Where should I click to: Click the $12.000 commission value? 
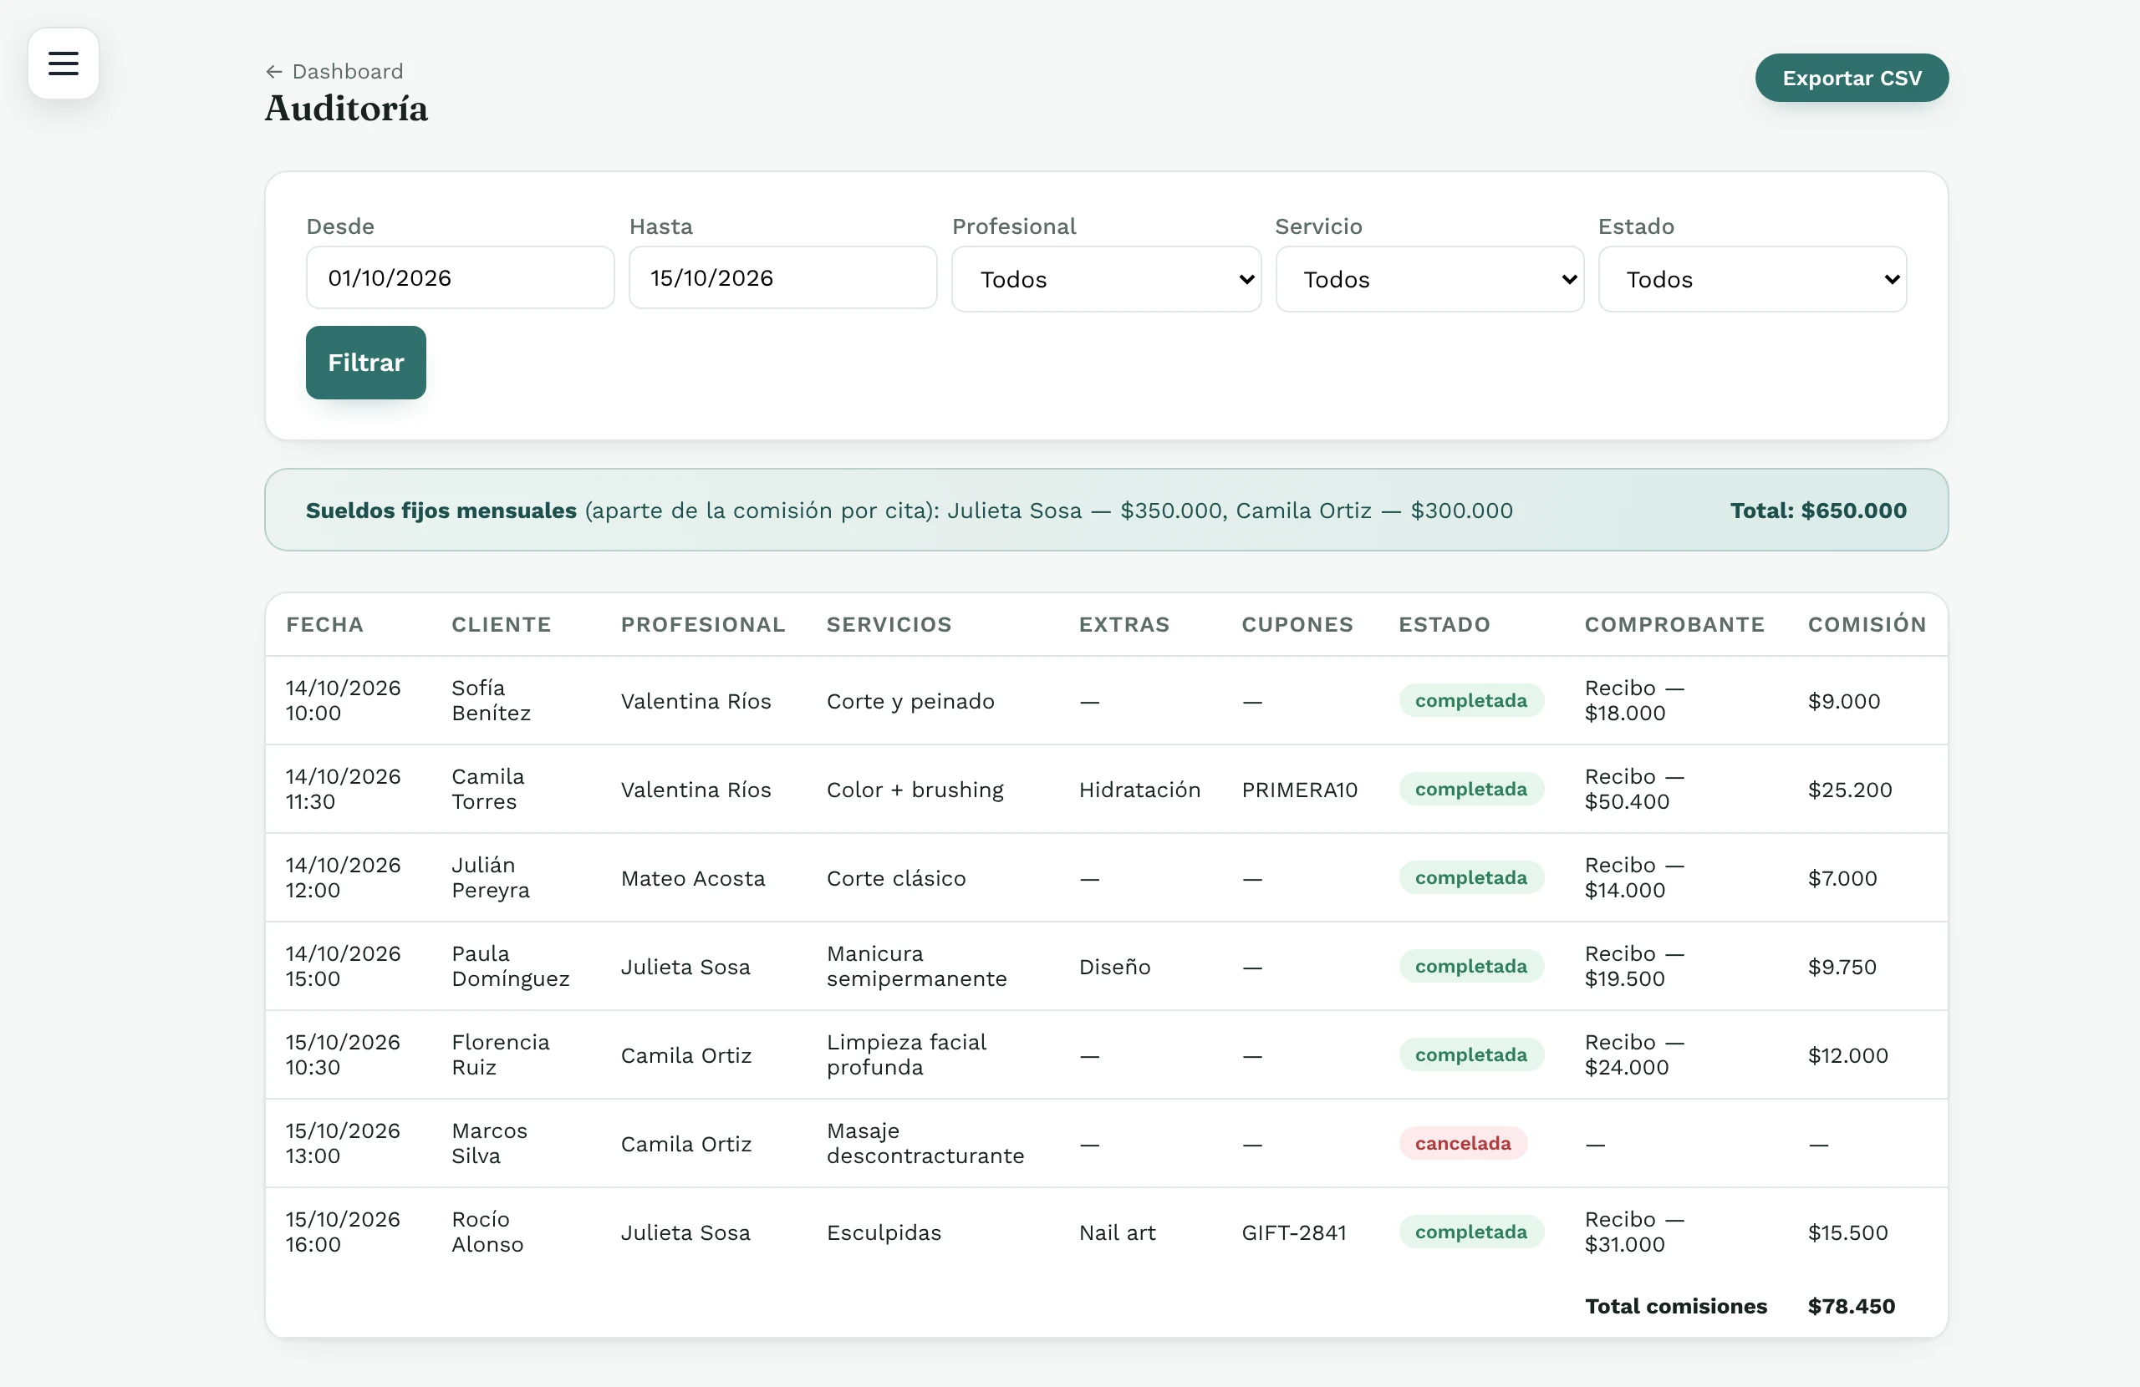click(1847, 1055)
